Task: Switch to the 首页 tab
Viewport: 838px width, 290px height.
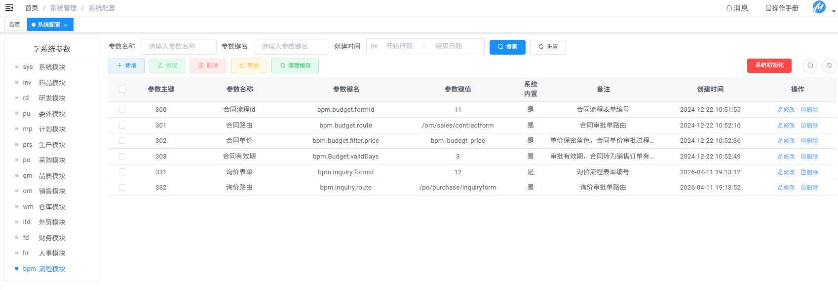Action: click(14, 25)
